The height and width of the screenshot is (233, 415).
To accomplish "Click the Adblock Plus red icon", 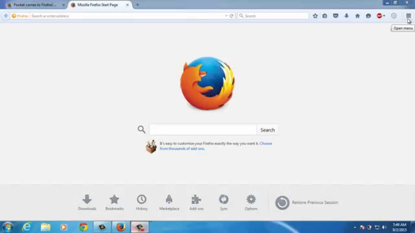I will pos(379,16).
